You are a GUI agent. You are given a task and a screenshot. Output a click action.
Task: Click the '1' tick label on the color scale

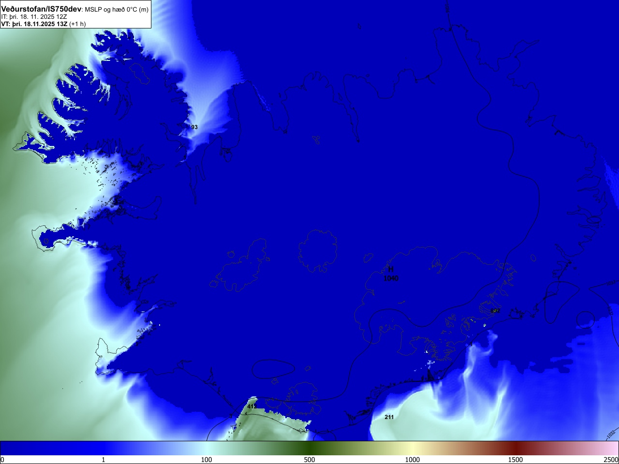[103, 460]
